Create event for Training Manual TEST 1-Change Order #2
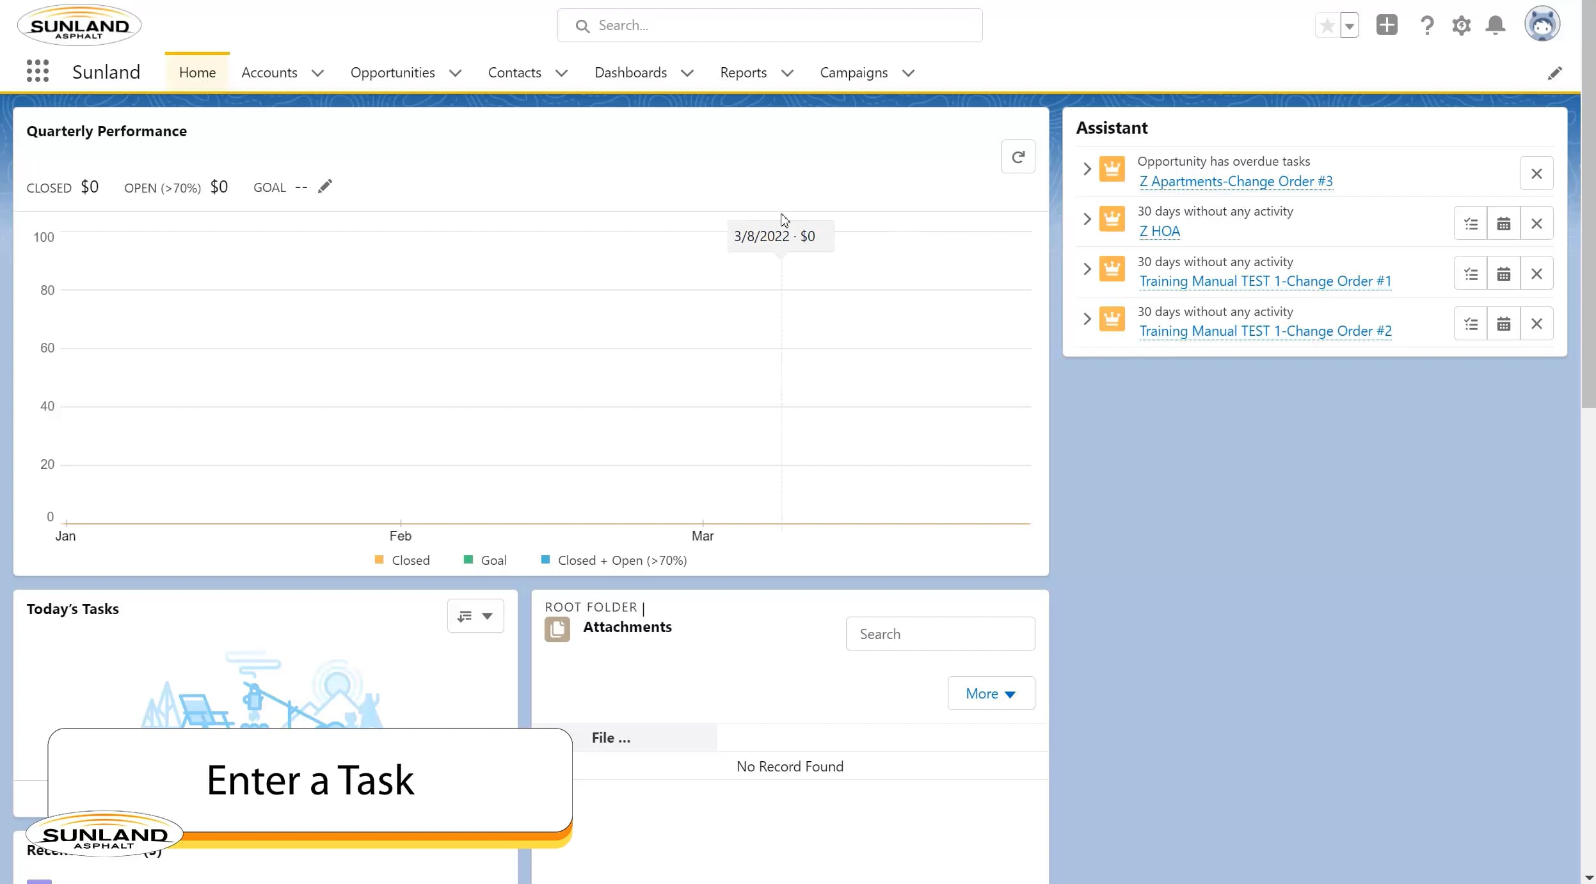This screenshot has width=1596, height=884. click(1504, 324)
